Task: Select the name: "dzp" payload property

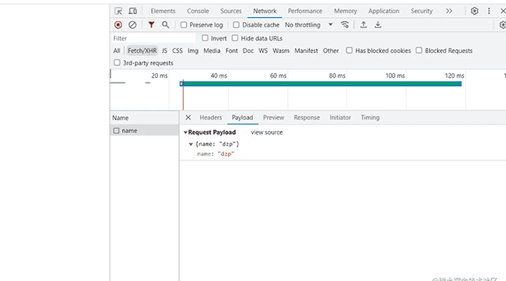Action: [216, 154]
